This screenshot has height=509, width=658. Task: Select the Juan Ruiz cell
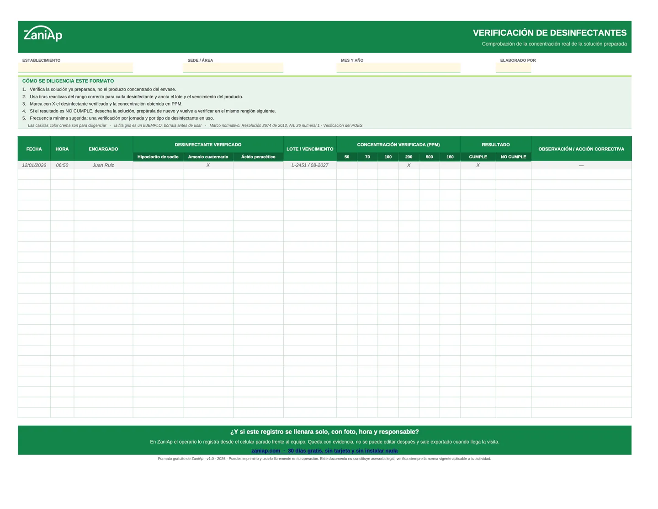click(103, 165)
